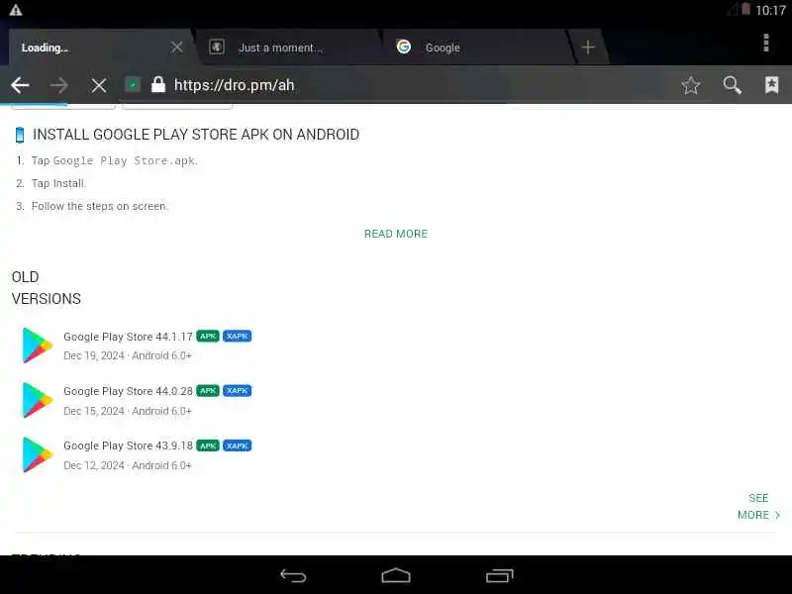Open bookmarks list icon
Image resolution: width=792 pixels, height=594 pixels.
772,85
